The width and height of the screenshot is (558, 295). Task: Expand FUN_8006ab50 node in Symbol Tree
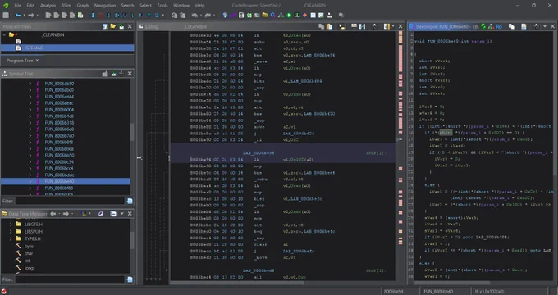tap(30, 84)
